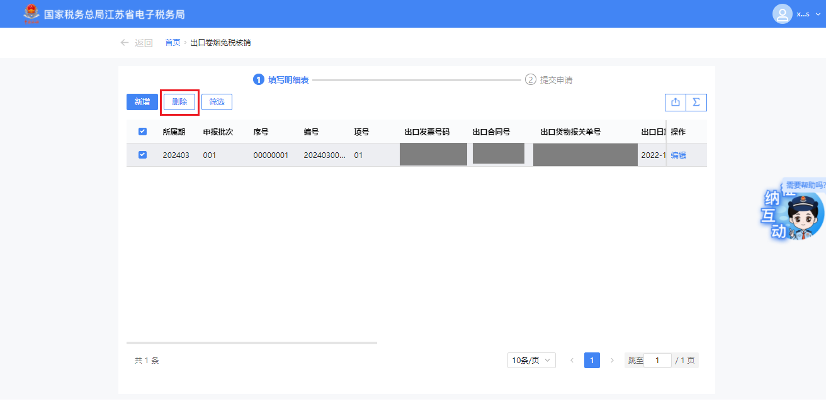Click the sigma summation icon button
Screen dimensions: 826x404
696,102
